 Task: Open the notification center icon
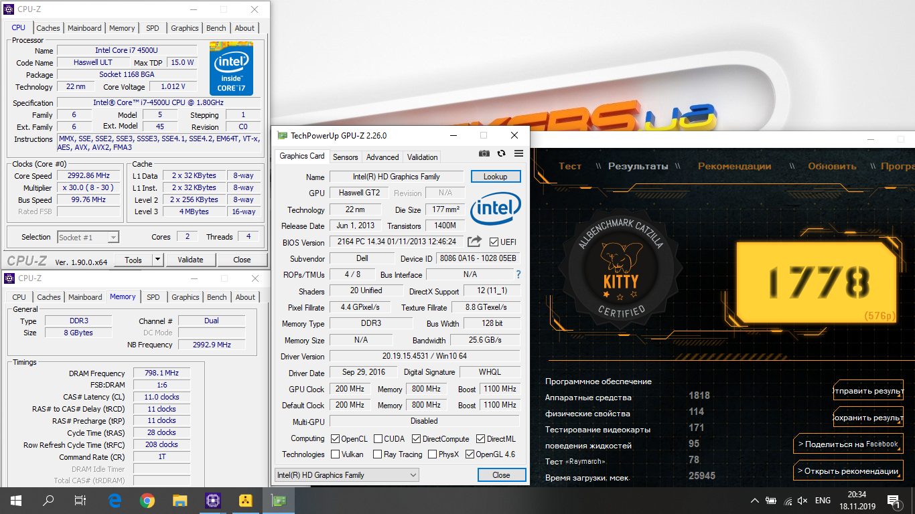click(894, 501)
